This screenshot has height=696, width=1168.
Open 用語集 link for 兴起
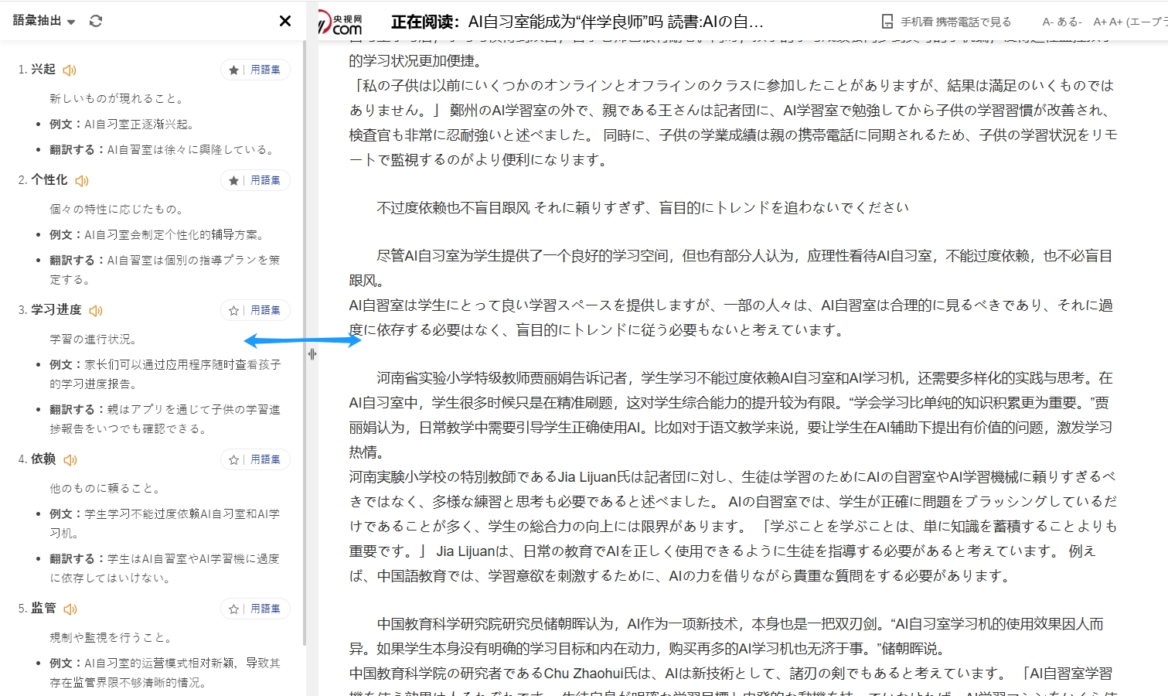coord(265,70)
